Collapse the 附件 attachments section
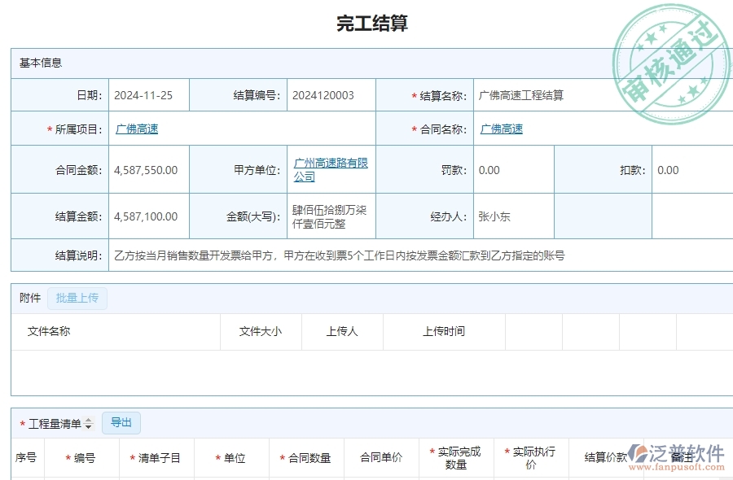This screenshot has width=733, height=480. pos(29,298)
